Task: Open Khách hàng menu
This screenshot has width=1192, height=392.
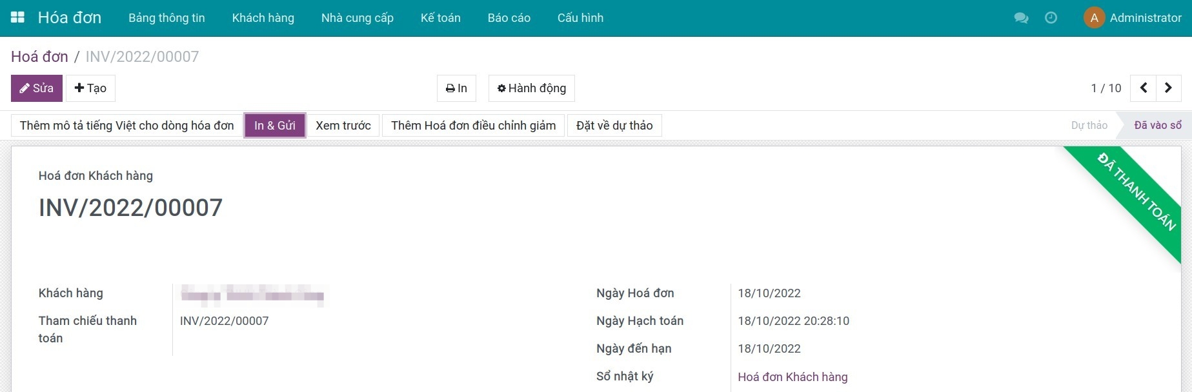Action: [263, 18]
